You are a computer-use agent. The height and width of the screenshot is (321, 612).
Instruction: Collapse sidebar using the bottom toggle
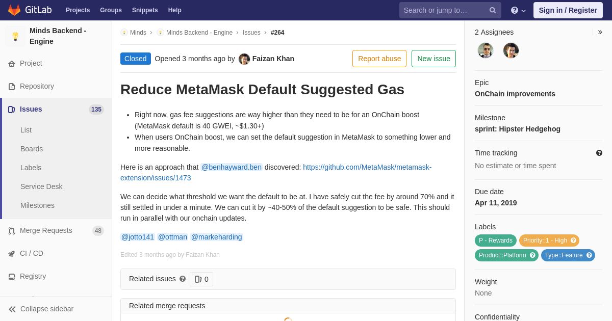(x=56, y=309)
